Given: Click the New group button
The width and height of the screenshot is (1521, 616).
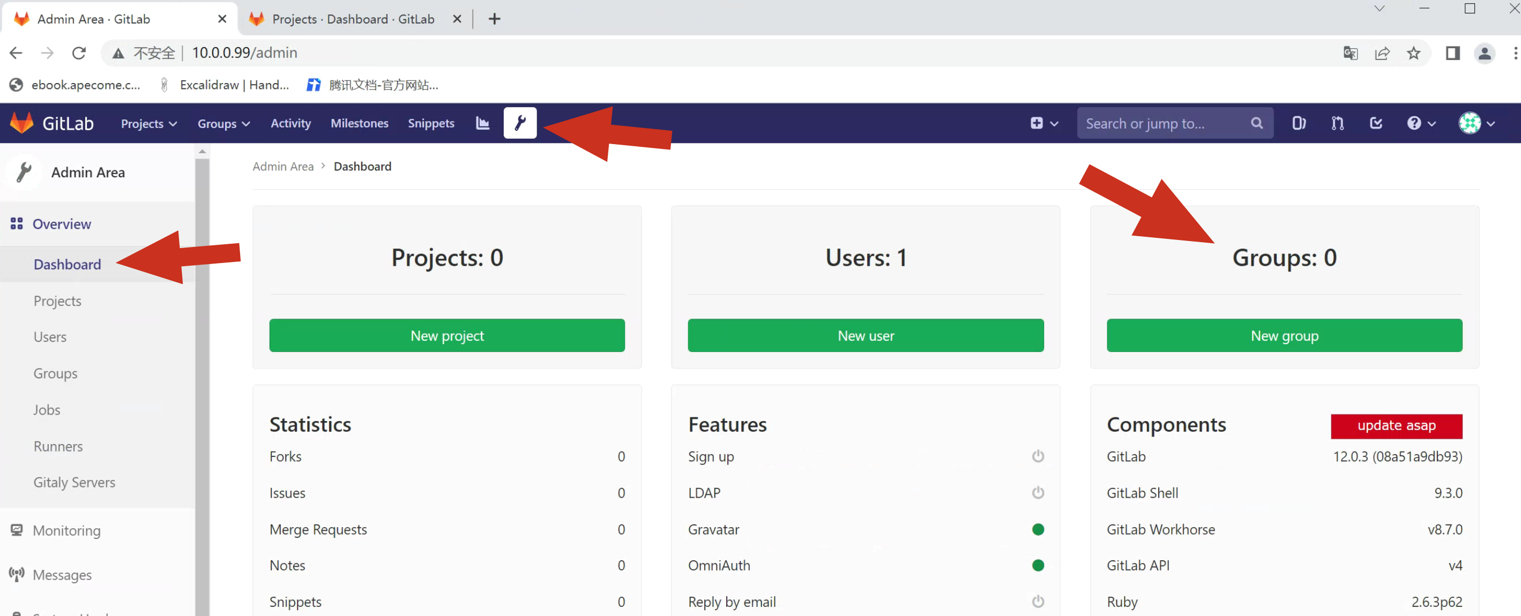Looking at the screenshot, I should [x=1284, y=335].
